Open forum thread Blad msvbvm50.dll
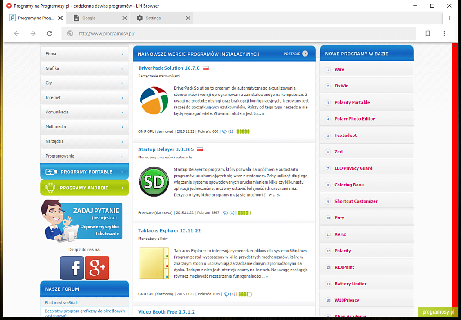The image size is (461, 320). (x=62, y=302)
